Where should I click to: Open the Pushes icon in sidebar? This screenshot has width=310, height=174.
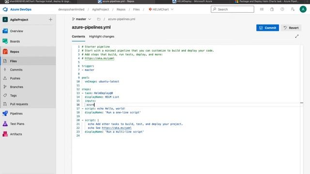tap(5, 78)
